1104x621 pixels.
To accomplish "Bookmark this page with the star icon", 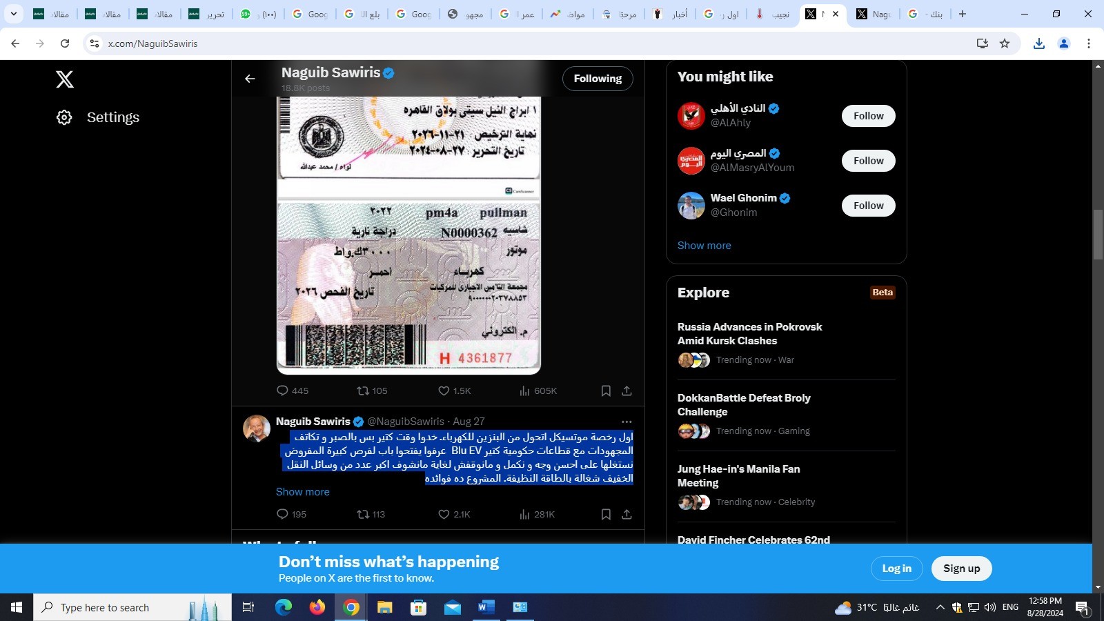I will pos(1005,43).
